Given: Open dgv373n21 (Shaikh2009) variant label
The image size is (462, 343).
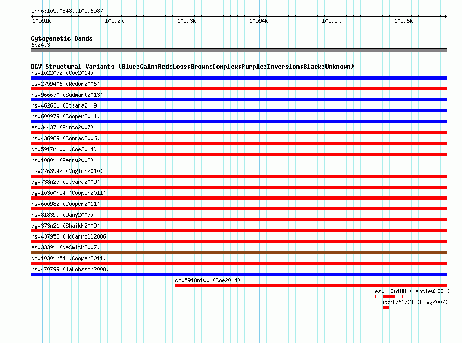Looking at the screenshot, I should click(65, 226).
